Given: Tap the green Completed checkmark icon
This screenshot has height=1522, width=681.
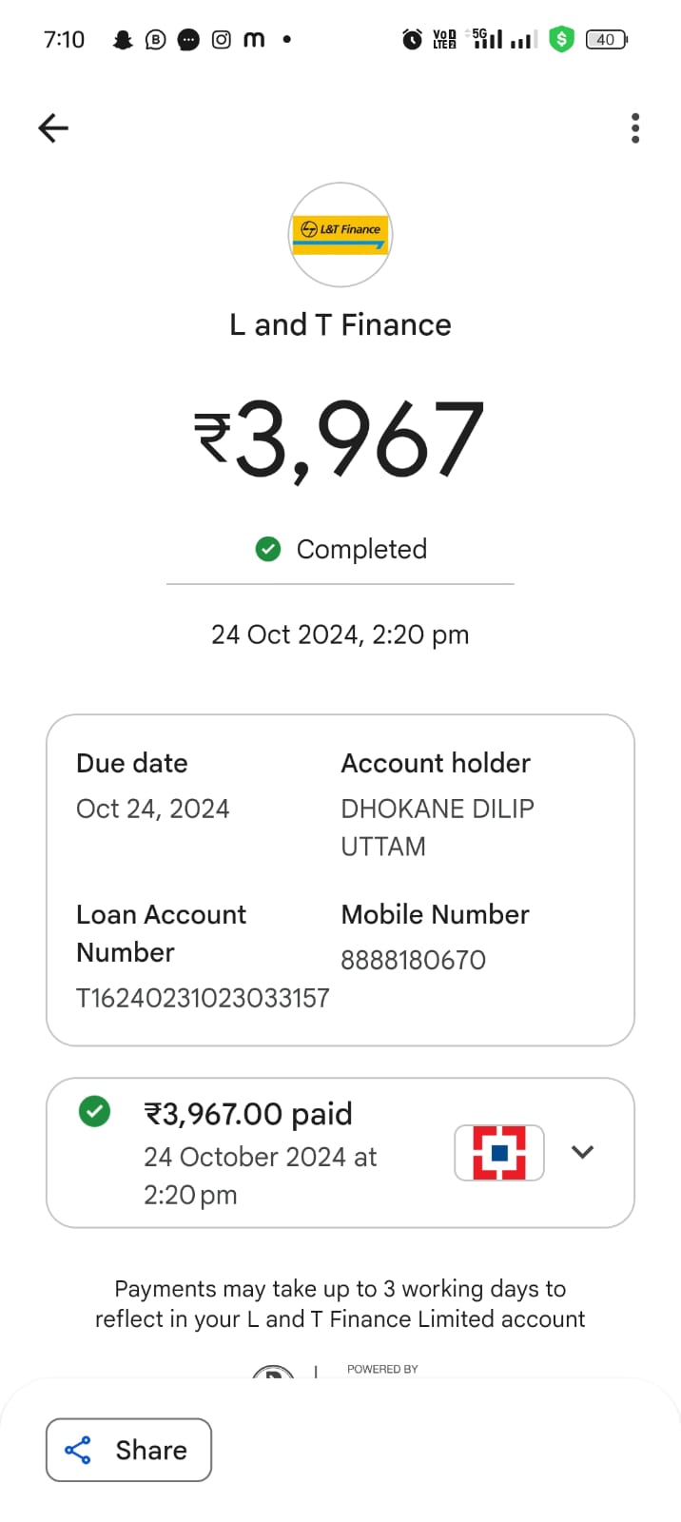Looking at the screenshot, I should (268, 549).
